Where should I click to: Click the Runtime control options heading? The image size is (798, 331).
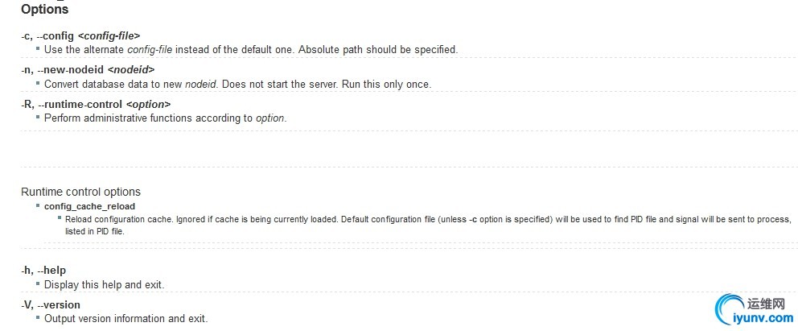(x=80, y=192)
